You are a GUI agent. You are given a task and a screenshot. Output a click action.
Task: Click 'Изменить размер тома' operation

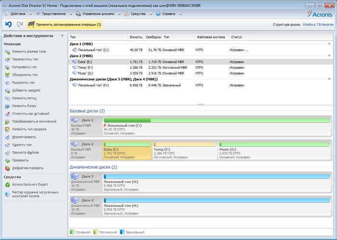[x=29, y=51]
